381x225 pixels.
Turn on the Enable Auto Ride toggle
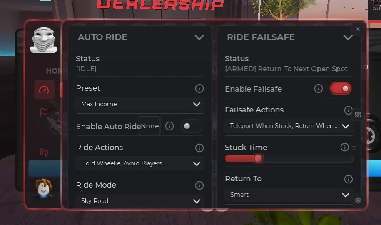click(191, 126)
